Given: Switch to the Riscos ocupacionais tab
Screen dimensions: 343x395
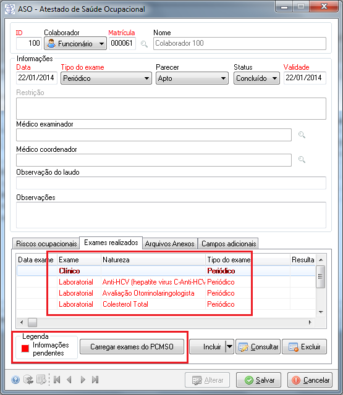Looking at the screenshot, I should tap(46, 244).
